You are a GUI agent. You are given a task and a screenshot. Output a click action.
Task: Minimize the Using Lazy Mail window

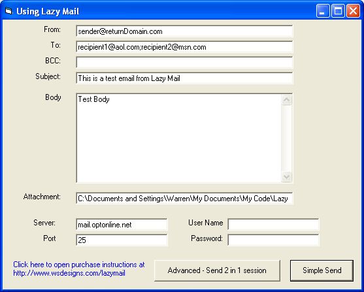(323, 11)
